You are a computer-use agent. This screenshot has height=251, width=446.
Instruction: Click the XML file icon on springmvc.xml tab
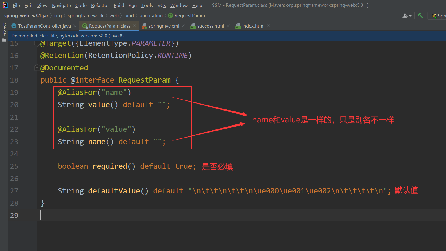click(x=144, y=26)
